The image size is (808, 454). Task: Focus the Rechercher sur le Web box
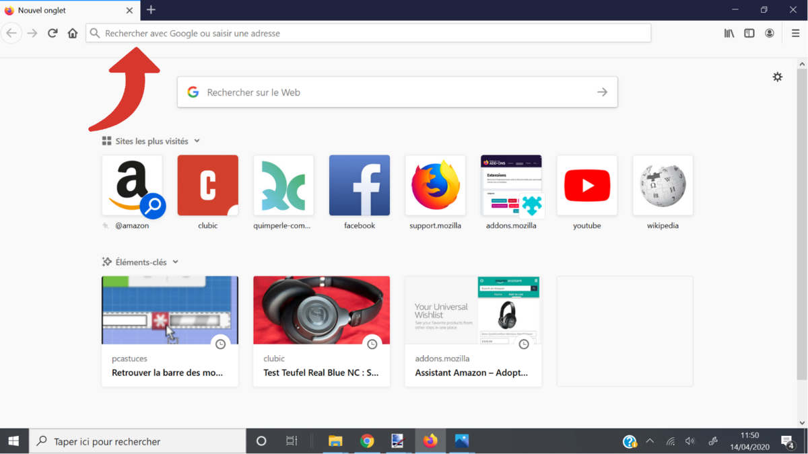coord(397,92)
